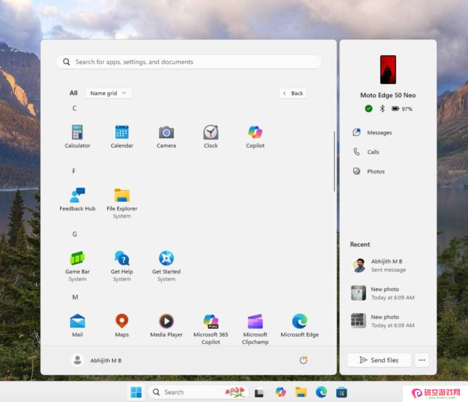Launch the Maps app
Viewport: 468px width, 402px height.
tap(122, 325)
